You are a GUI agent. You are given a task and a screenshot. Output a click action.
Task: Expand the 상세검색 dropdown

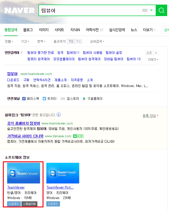click(97, 41)
